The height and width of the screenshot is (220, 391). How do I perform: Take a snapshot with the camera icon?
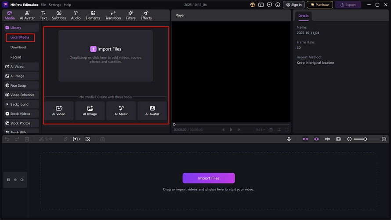(x=271, y=130)
